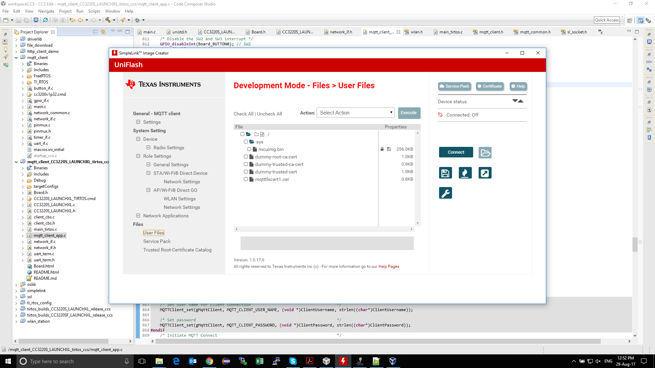
Task: Select the flame burn/program icon in UniFlash
Action: coord(465,173)
